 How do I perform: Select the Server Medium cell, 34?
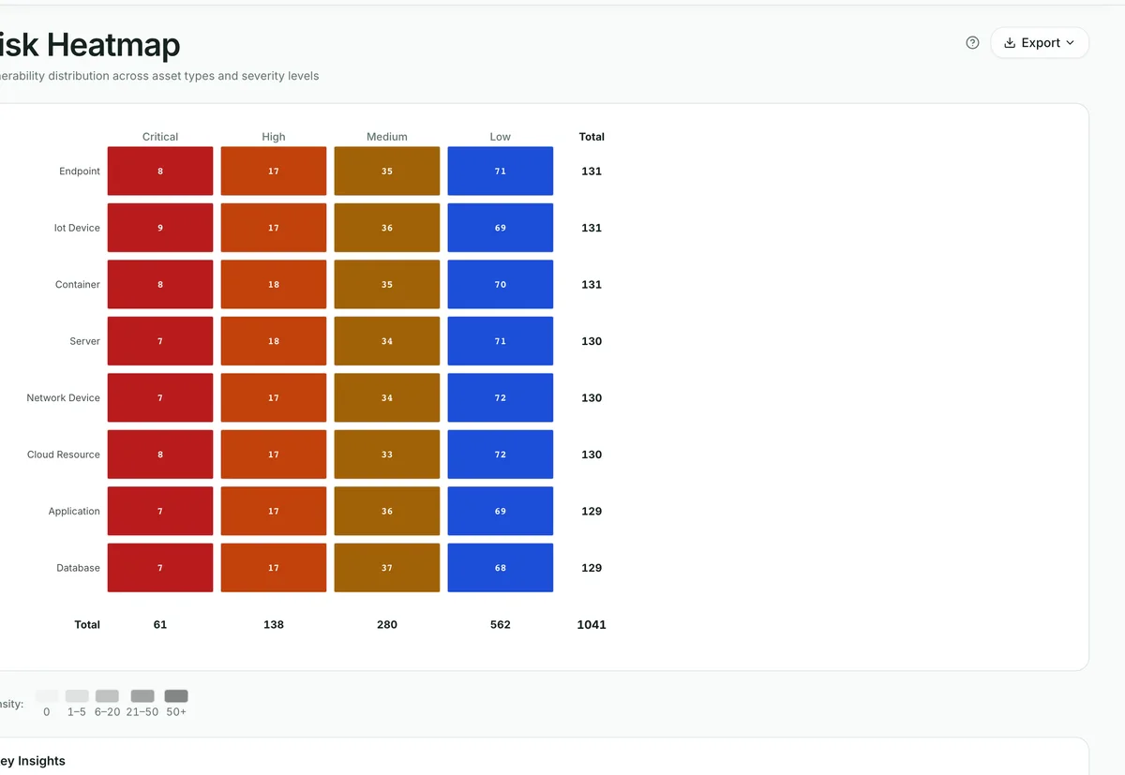coord(387,341)
